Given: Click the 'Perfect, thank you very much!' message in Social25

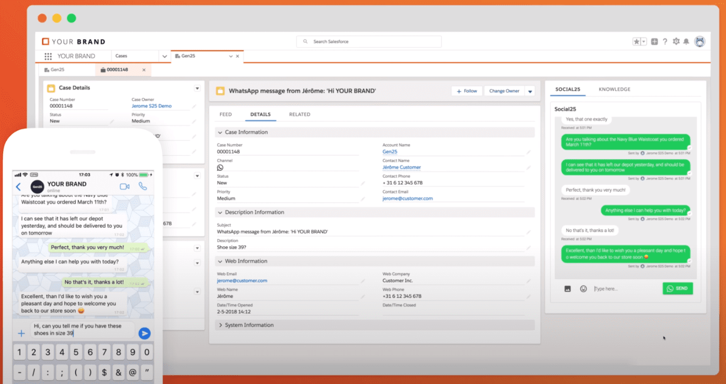Looking at the screenshot, I should (x=595, y=190).
